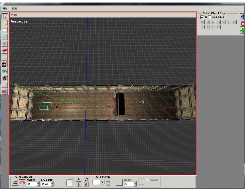The width and height of the screenshot is (245, 189).
Task: Click the blue move arrows icon
Action: [x=242, y=17]
